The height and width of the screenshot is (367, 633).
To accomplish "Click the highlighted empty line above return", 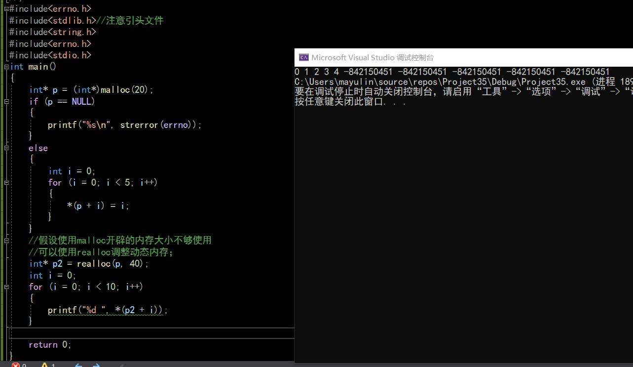I will pyautogui.click(x=151, y=333).
